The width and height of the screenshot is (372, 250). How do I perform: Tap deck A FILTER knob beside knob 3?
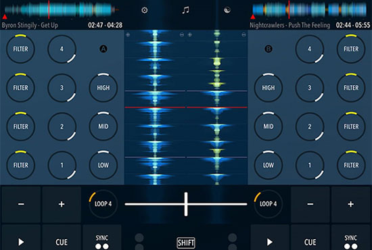point(21,88)
